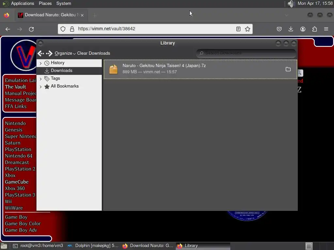Show Naruto download in containing folder

click(288, 69)
